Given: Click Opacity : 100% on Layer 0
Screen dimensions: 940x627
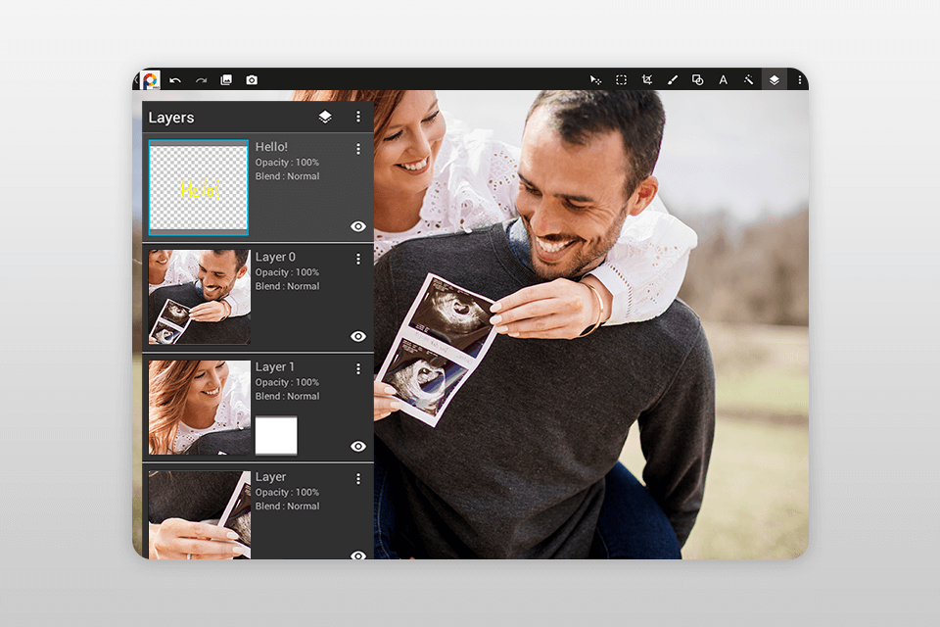Looking at the screenshot, I should pos(287,272).
